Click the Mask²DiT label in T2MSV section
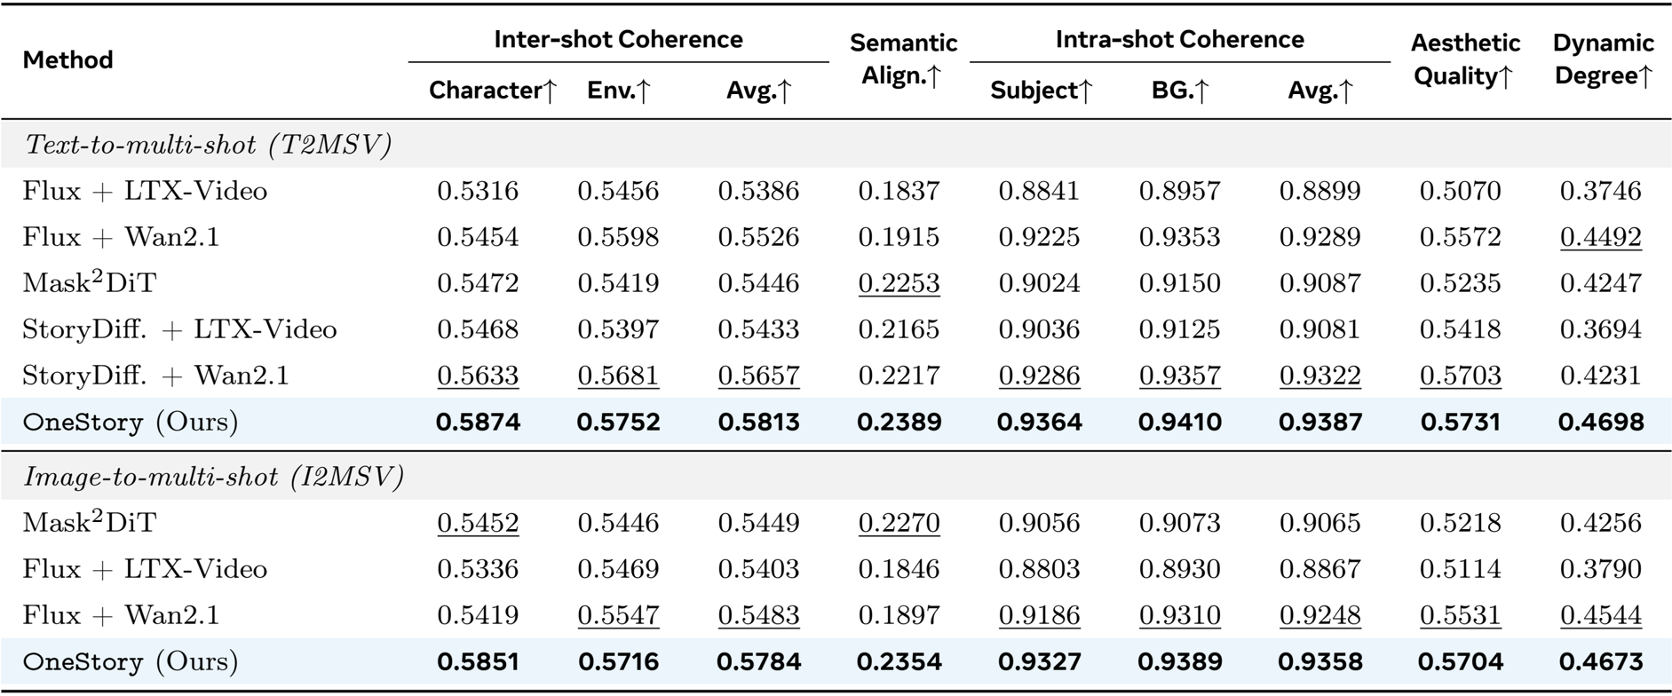The image size is (1672, 696). click(89, 283)
